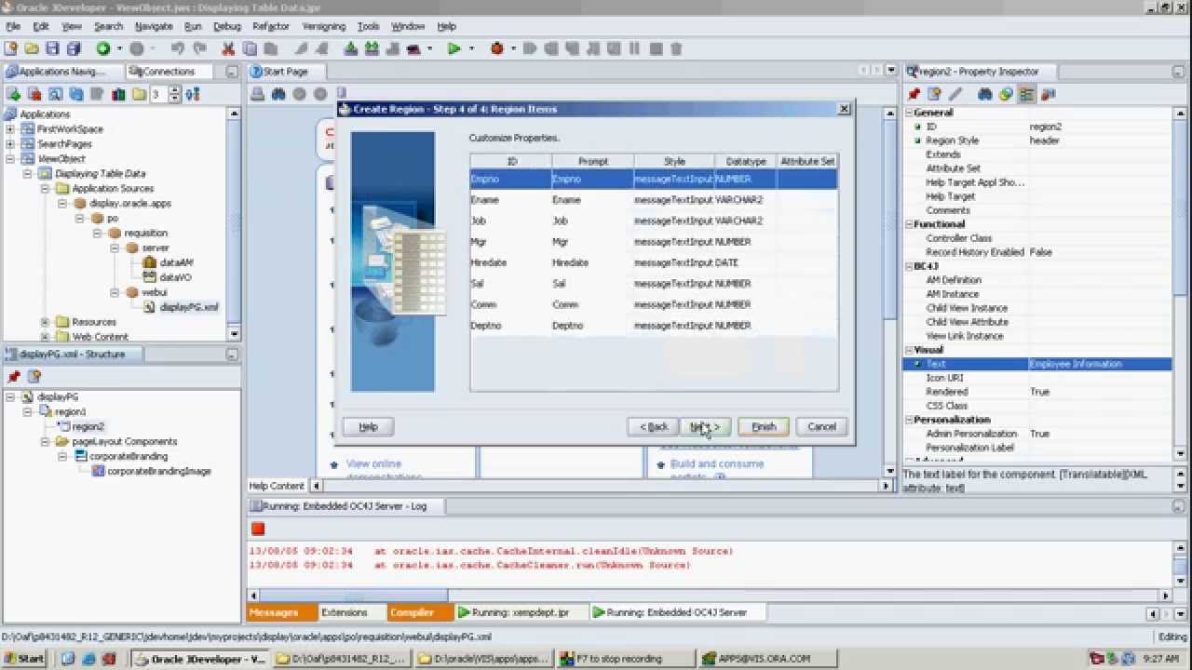The width and height of the screenshot is (1192, 670).
Task: Open the File menu
Action: click(x=13, y=27)
